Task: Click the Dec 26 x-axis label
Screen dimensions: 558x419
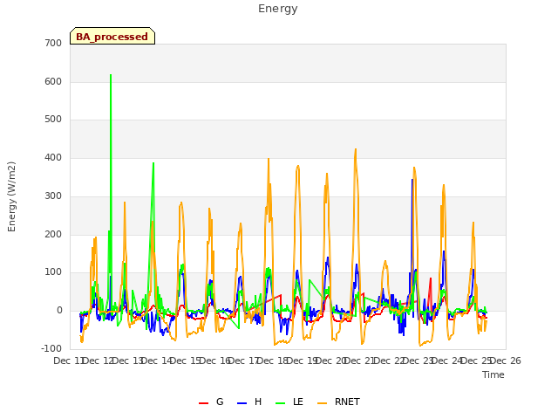Action: 506,361
